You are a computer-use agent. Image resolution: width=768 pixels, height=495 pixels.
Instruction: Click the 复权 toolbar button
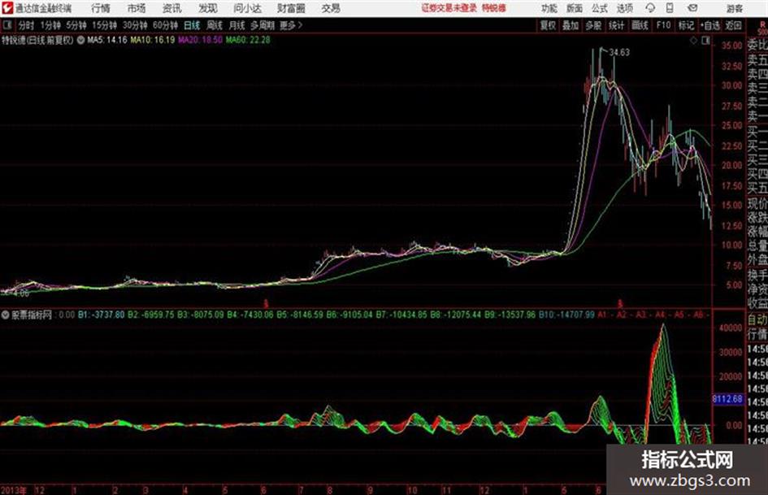click(548, 25)
